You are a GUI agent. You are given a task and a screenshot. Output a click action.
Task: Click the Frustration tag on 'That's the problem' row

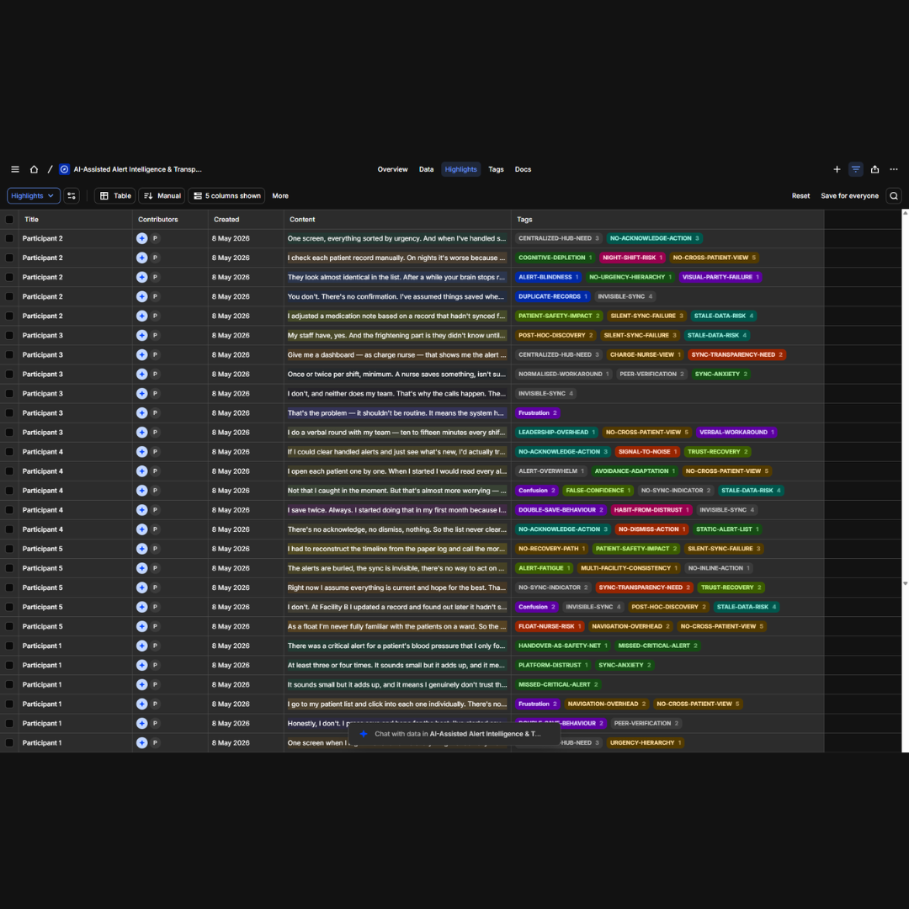[537, 412]
